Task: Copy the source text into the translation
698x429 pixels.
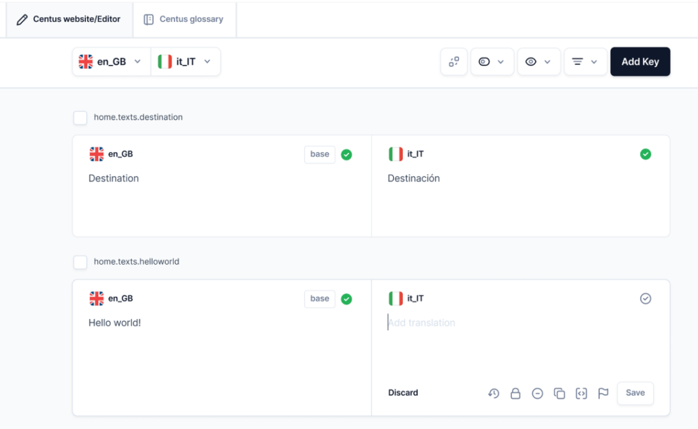Action: 559,394
